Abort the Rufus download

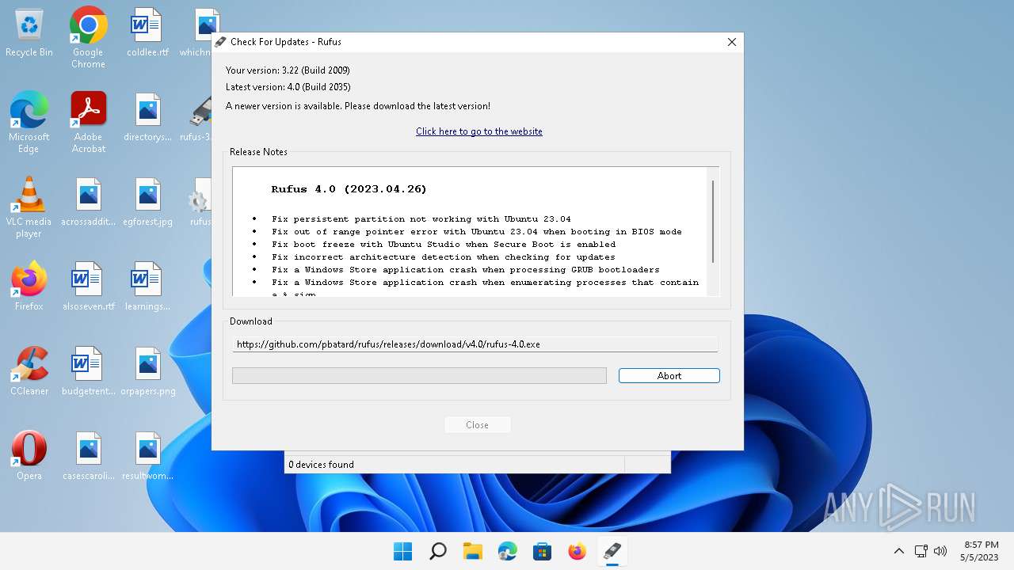669,376
